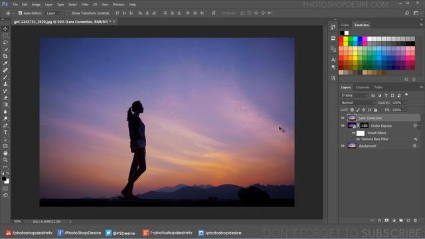Hide the Under Expose layer
This screenshot has width=425, height=239.
tap(343, 125)
